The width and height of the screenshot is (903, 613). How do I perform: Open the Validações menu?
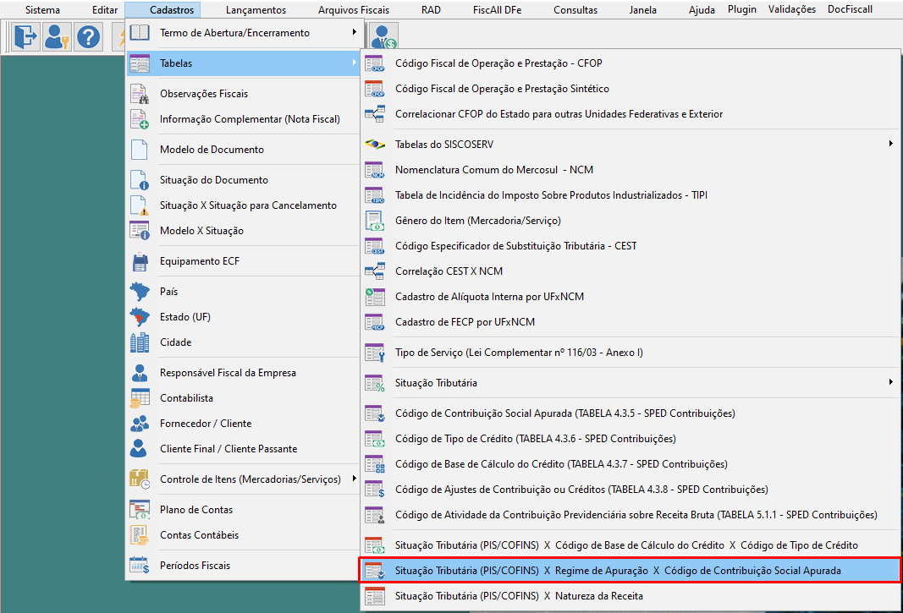pos(792,9)
